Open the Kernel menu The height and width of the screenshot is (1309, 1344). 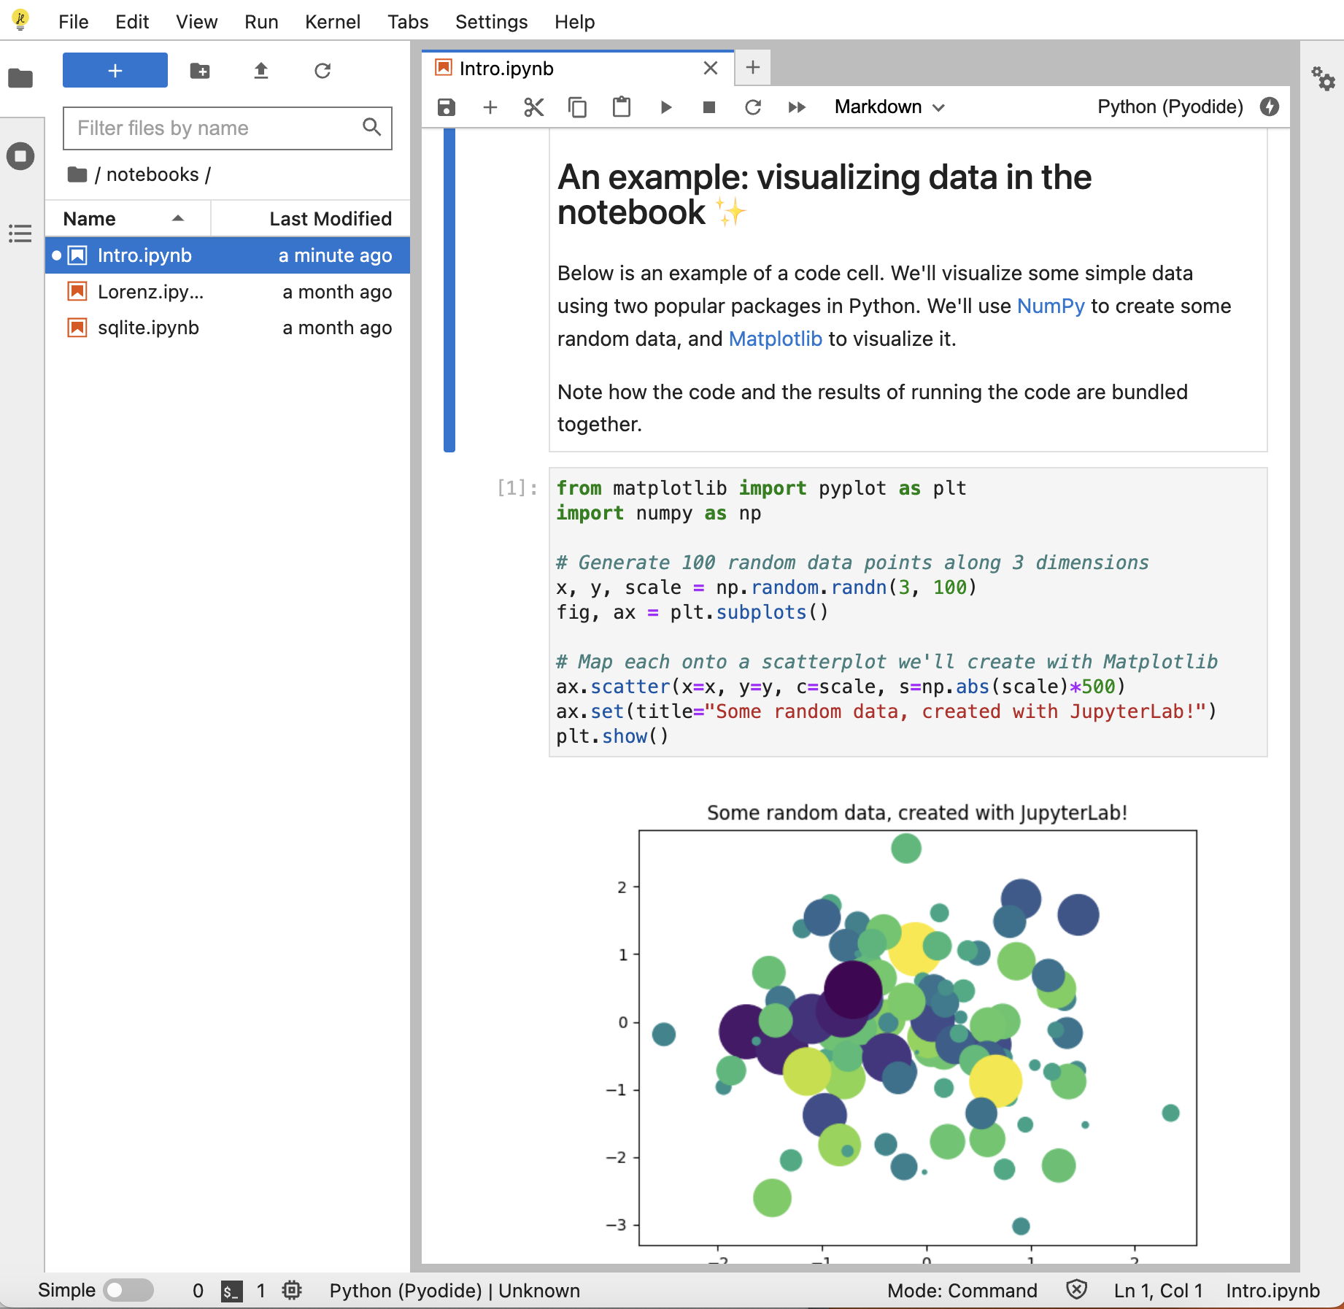click(333, 22)
